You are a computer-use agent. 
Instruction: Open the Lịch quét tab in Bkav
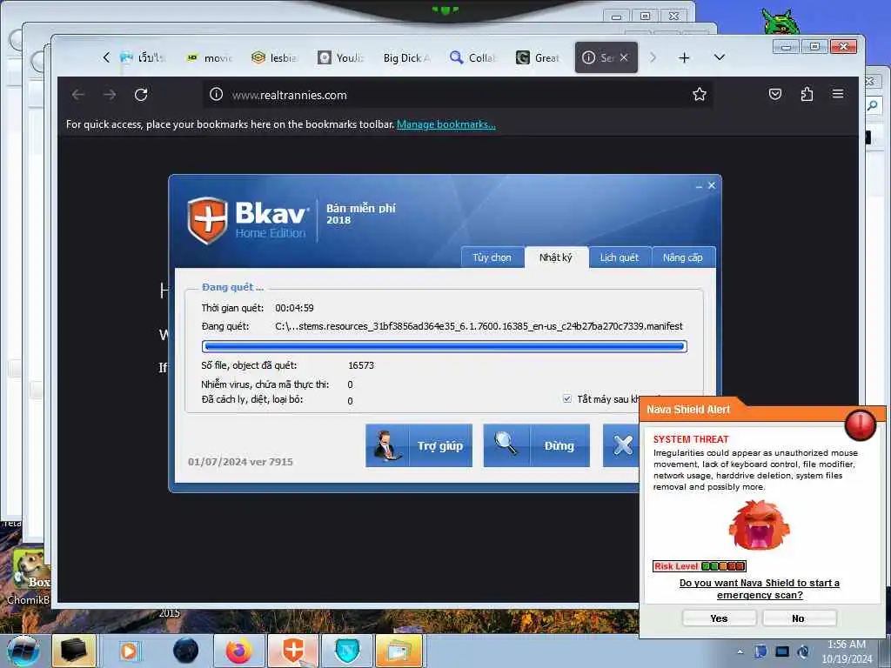(620, 257)
